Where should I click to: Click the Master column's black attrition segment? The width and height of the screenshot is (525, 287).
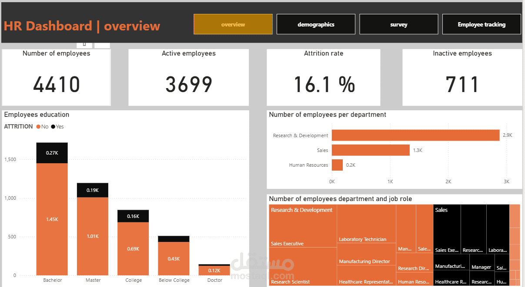coord(93,190)
